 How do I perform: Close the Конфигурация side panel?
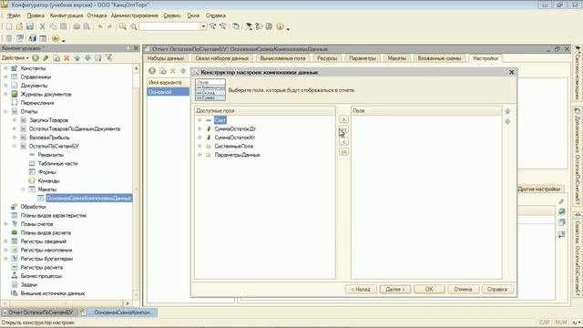136,48
